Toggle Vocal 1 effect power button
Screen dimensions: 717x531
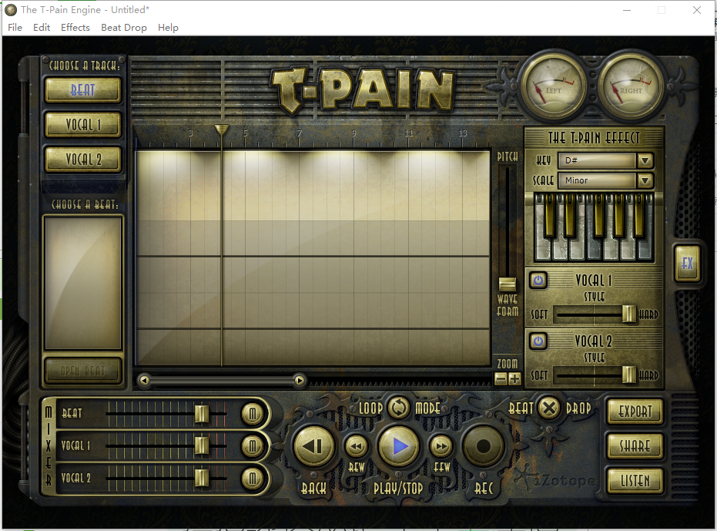tap(538, 280)
